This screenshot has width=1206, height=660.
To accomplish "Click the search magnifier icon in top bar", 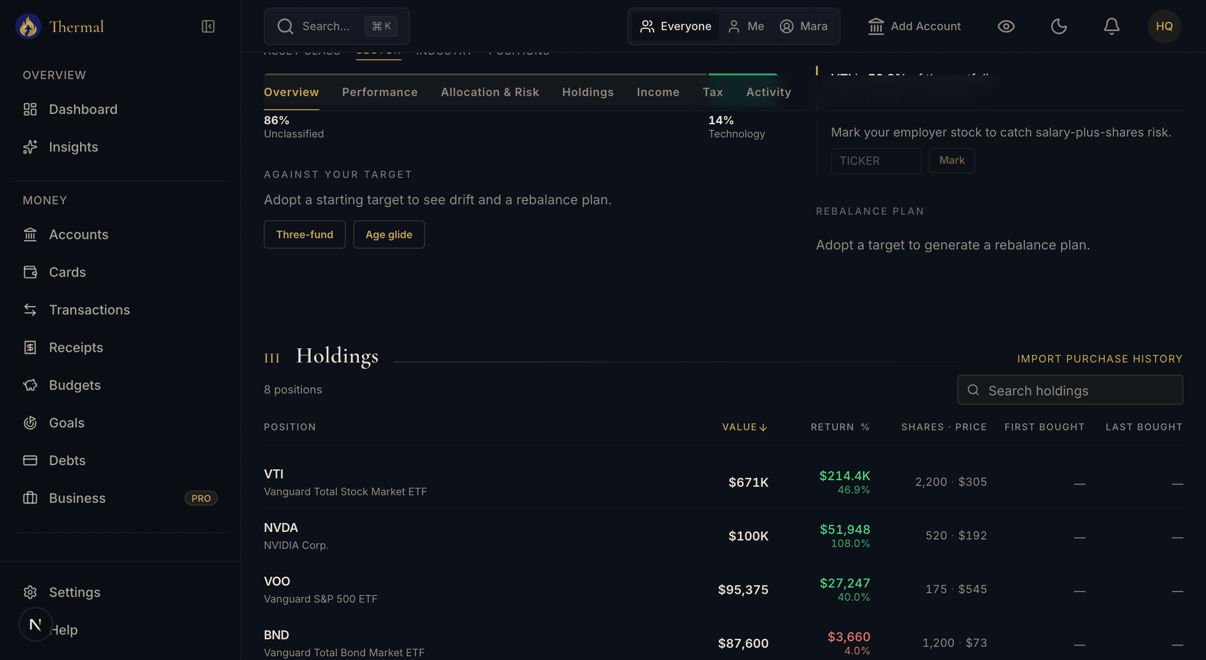I will point(285,26).
